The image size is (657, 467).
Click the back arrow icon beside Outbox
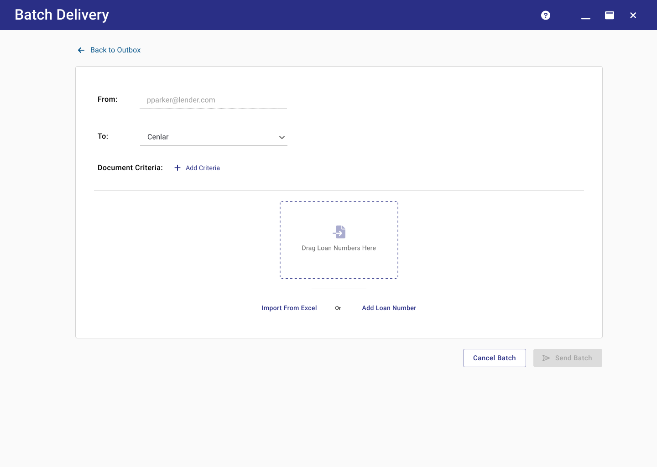[x=81, y=50]
